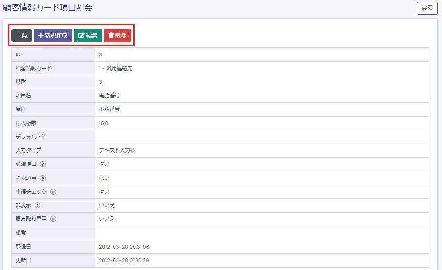This screenshot has width=442, height=270.
Task: Go back using the 戻る button
Action: point(426,8)
